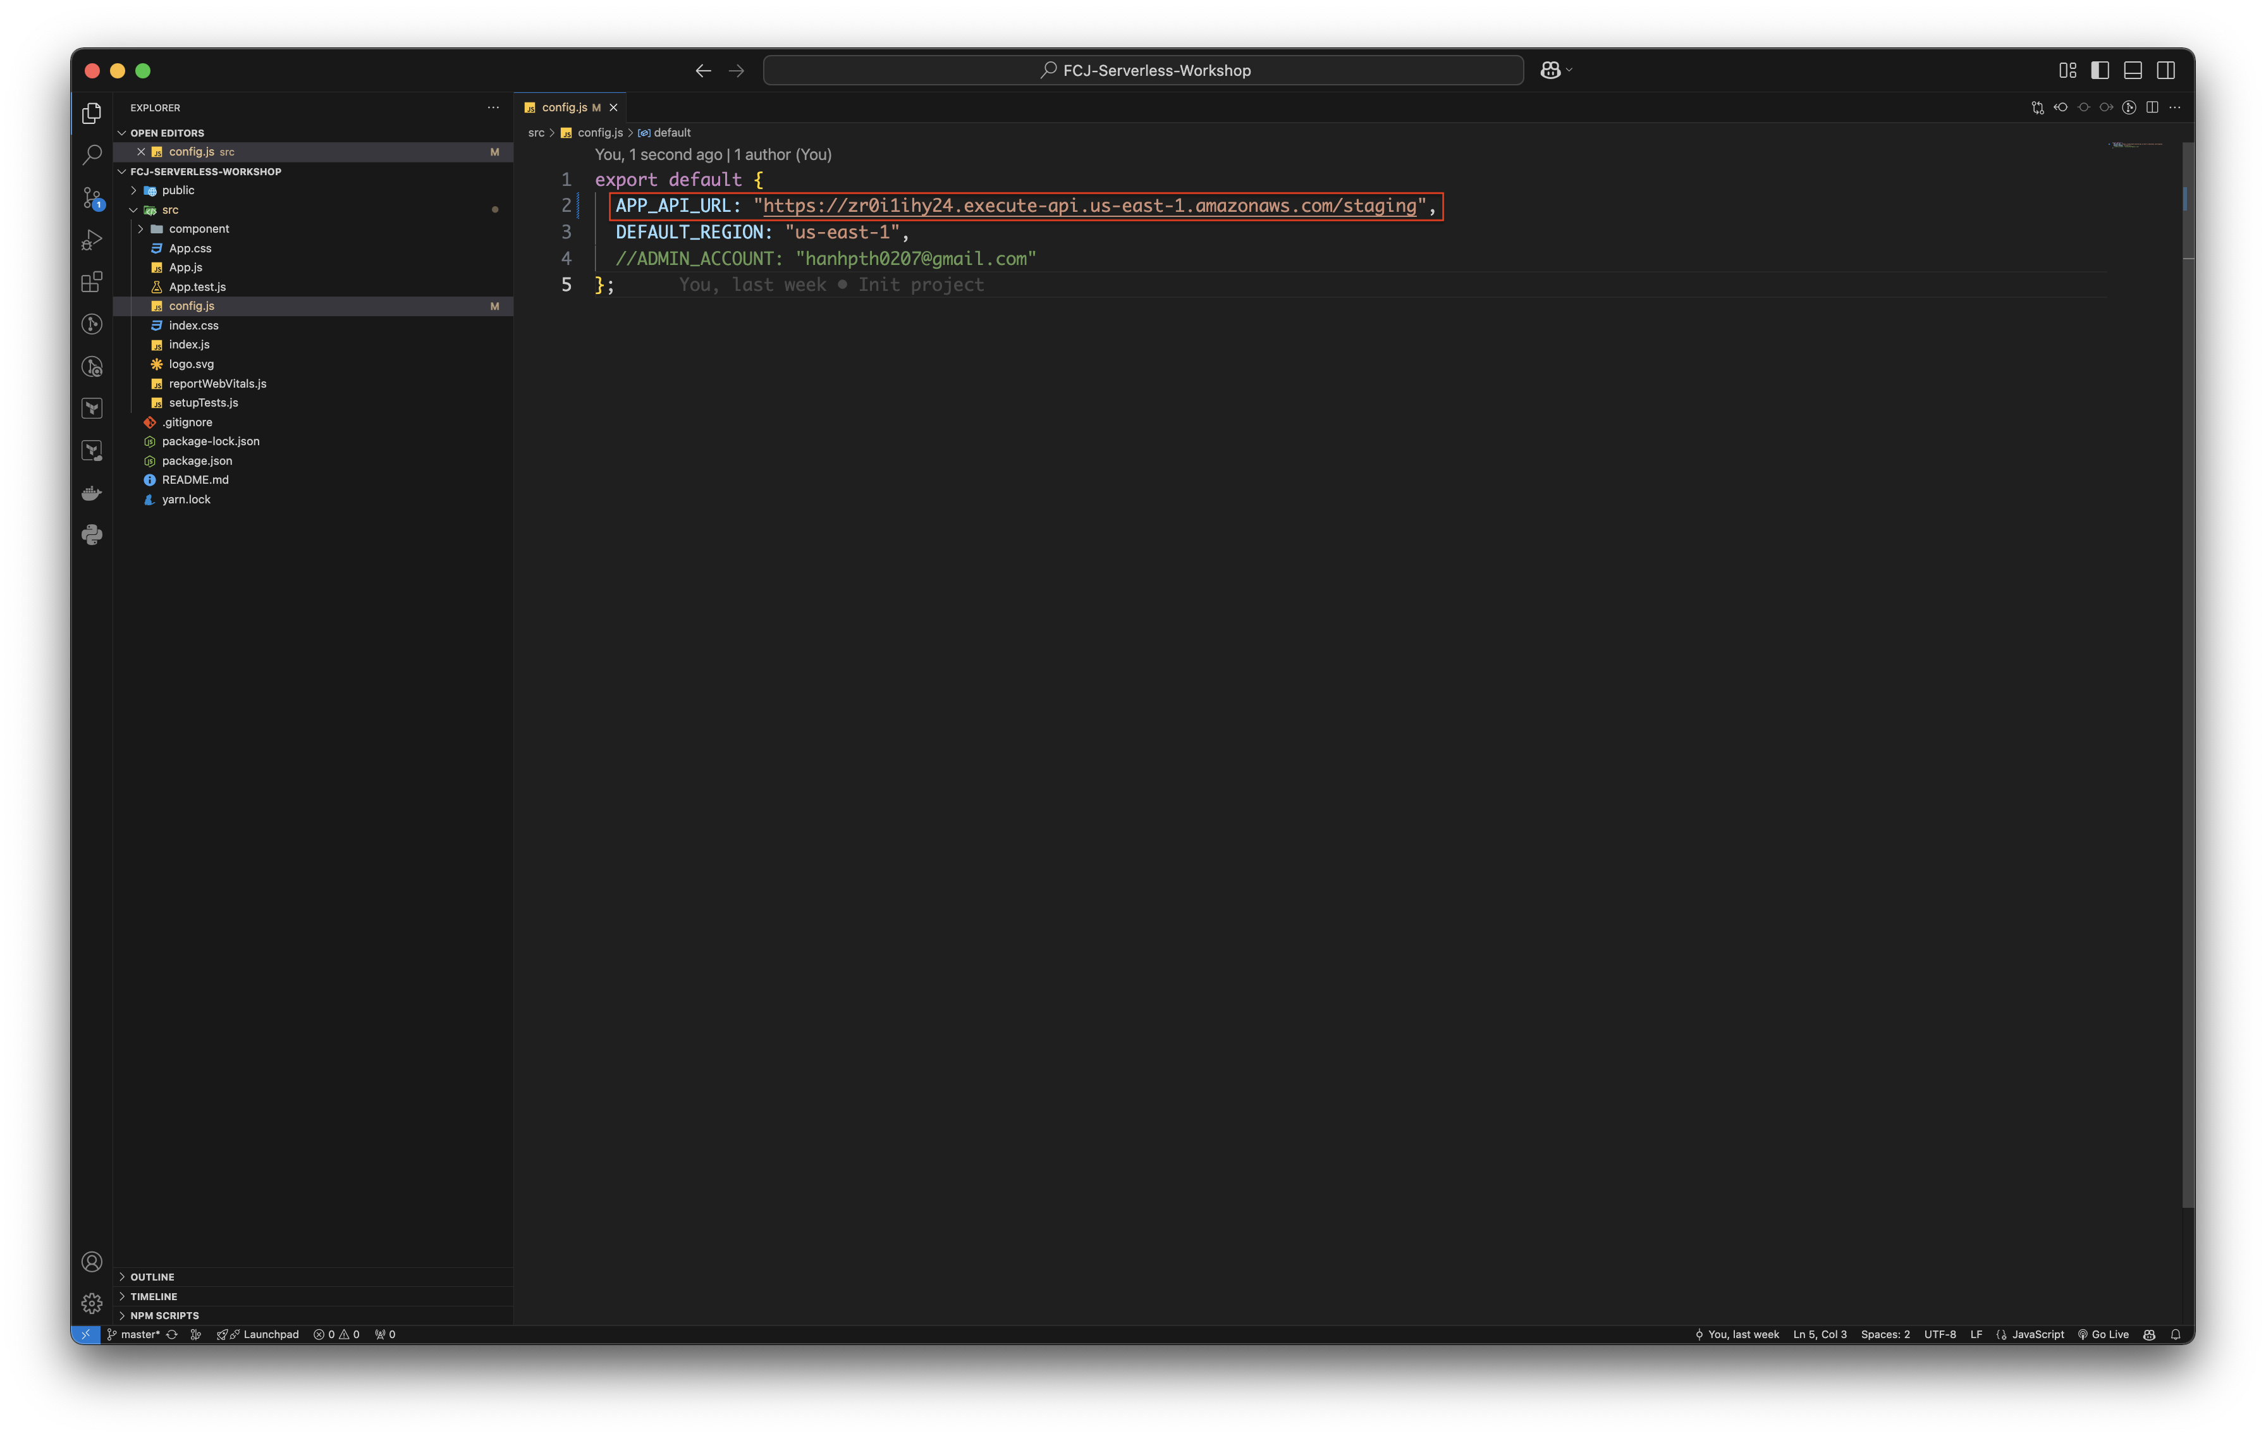This screenshot has height=1438, width=2266.
Task: Open Explorer Views and More Actions ellipsis
Action: [x=493, y=108]
